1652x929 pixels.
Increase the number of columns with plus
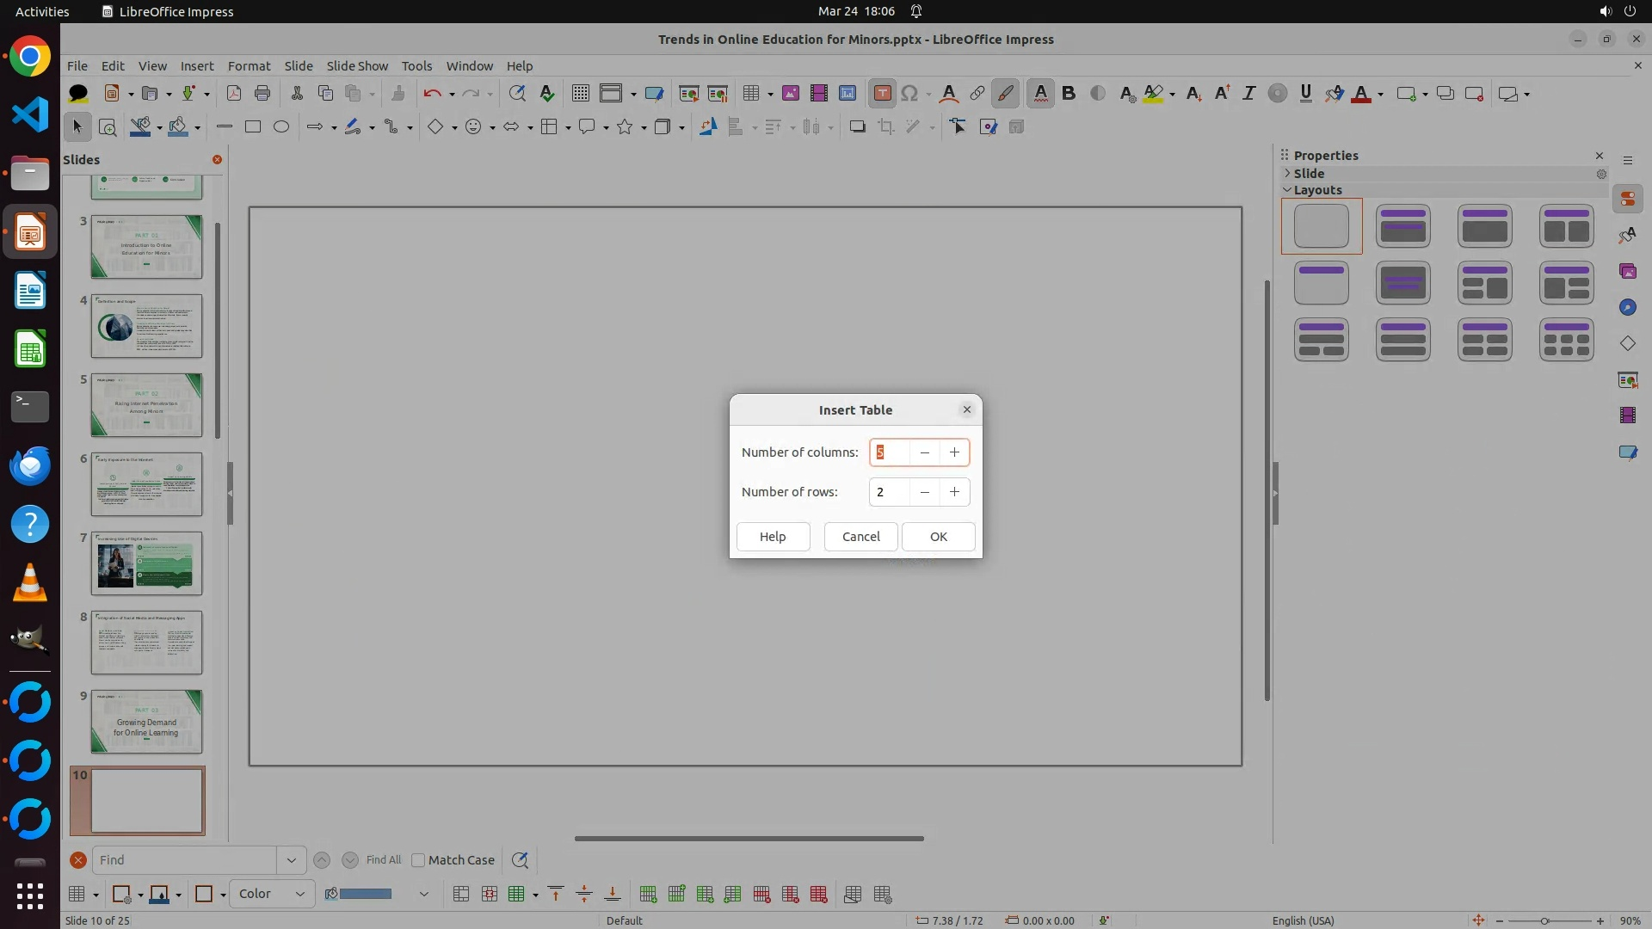(954, 452)
